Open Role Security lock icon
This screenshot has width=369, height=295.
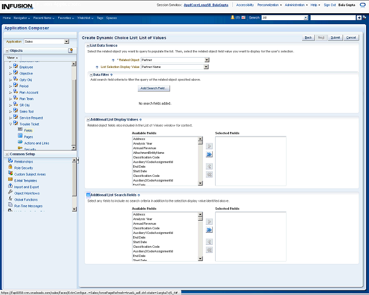(x=10, y=168)
